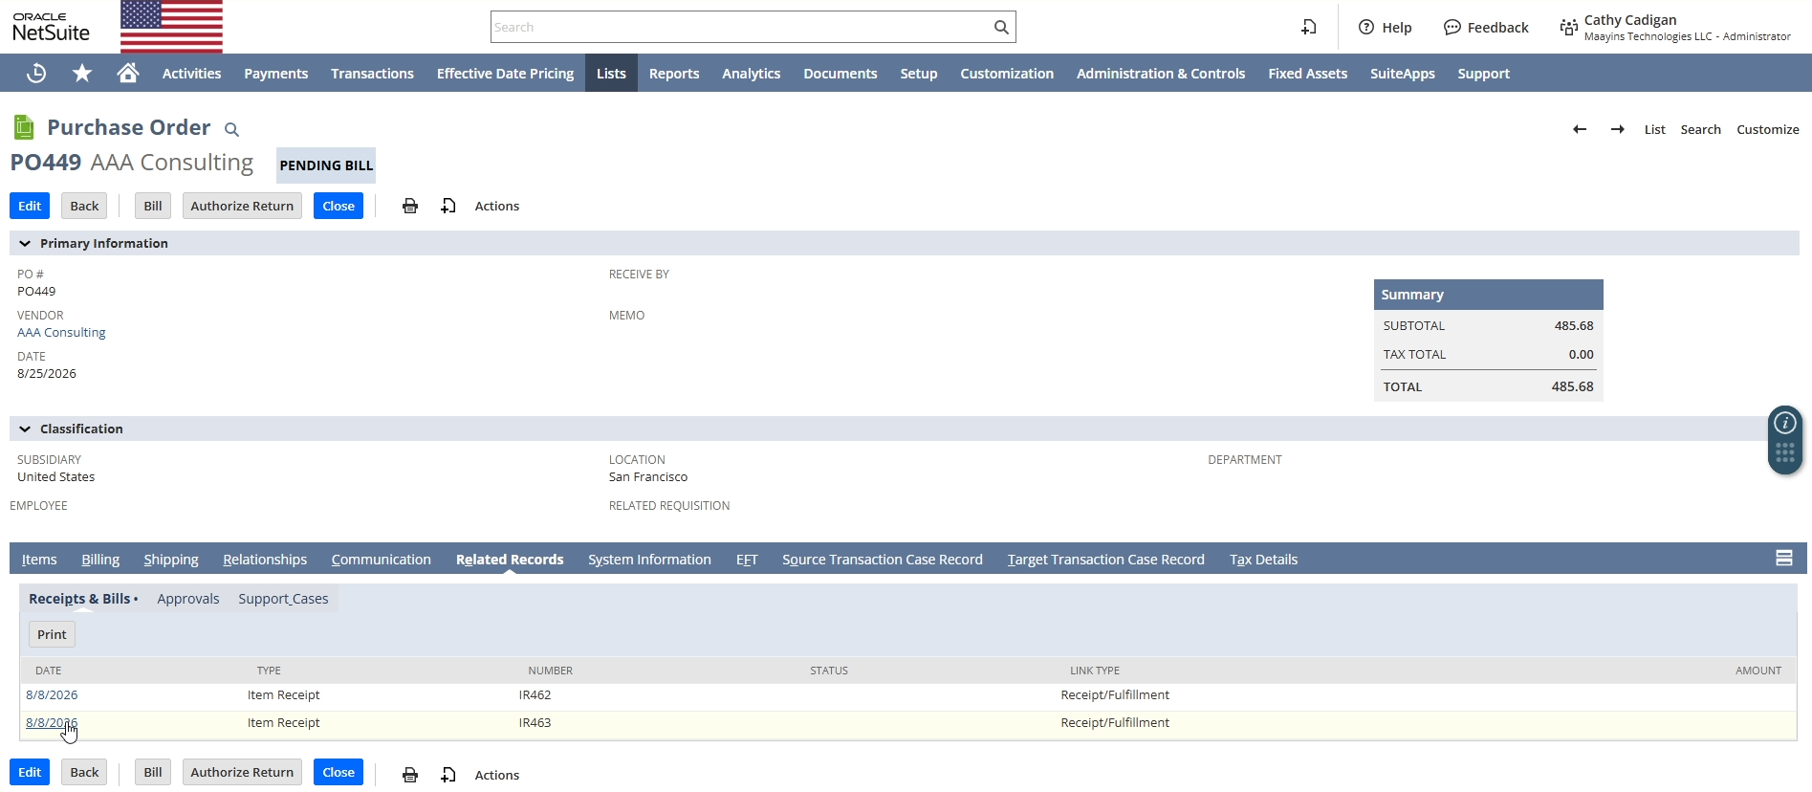Open the Activities menu
Image resolution: width=1812 pixels, height=792 pixels.
pyautogui.click(x=191, y=73)
